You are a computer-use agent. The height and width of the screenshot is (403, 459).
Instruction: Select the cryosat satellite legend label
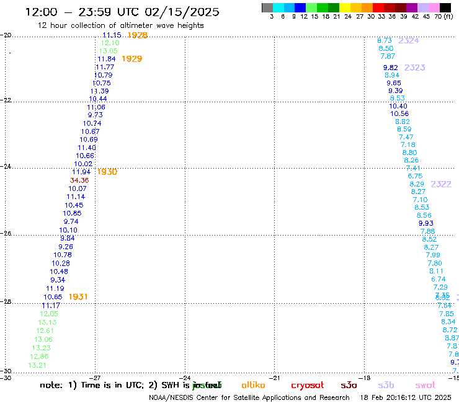click(308, 385)
